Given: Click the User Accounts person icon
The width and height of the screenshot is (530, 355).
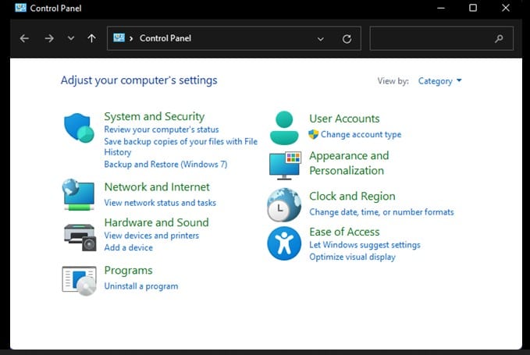Looking at the screenshot, I should tap(284, 128).
